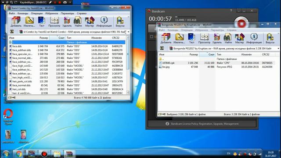This screenshot has height=158, width=281.
Task: Click WinRAR icon in the taskbar
Action: click(69, 154)
